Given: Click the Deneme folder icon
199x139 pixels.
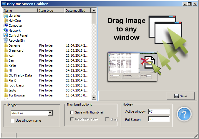Looking at the screenshot, I should [x=6, y=45].
